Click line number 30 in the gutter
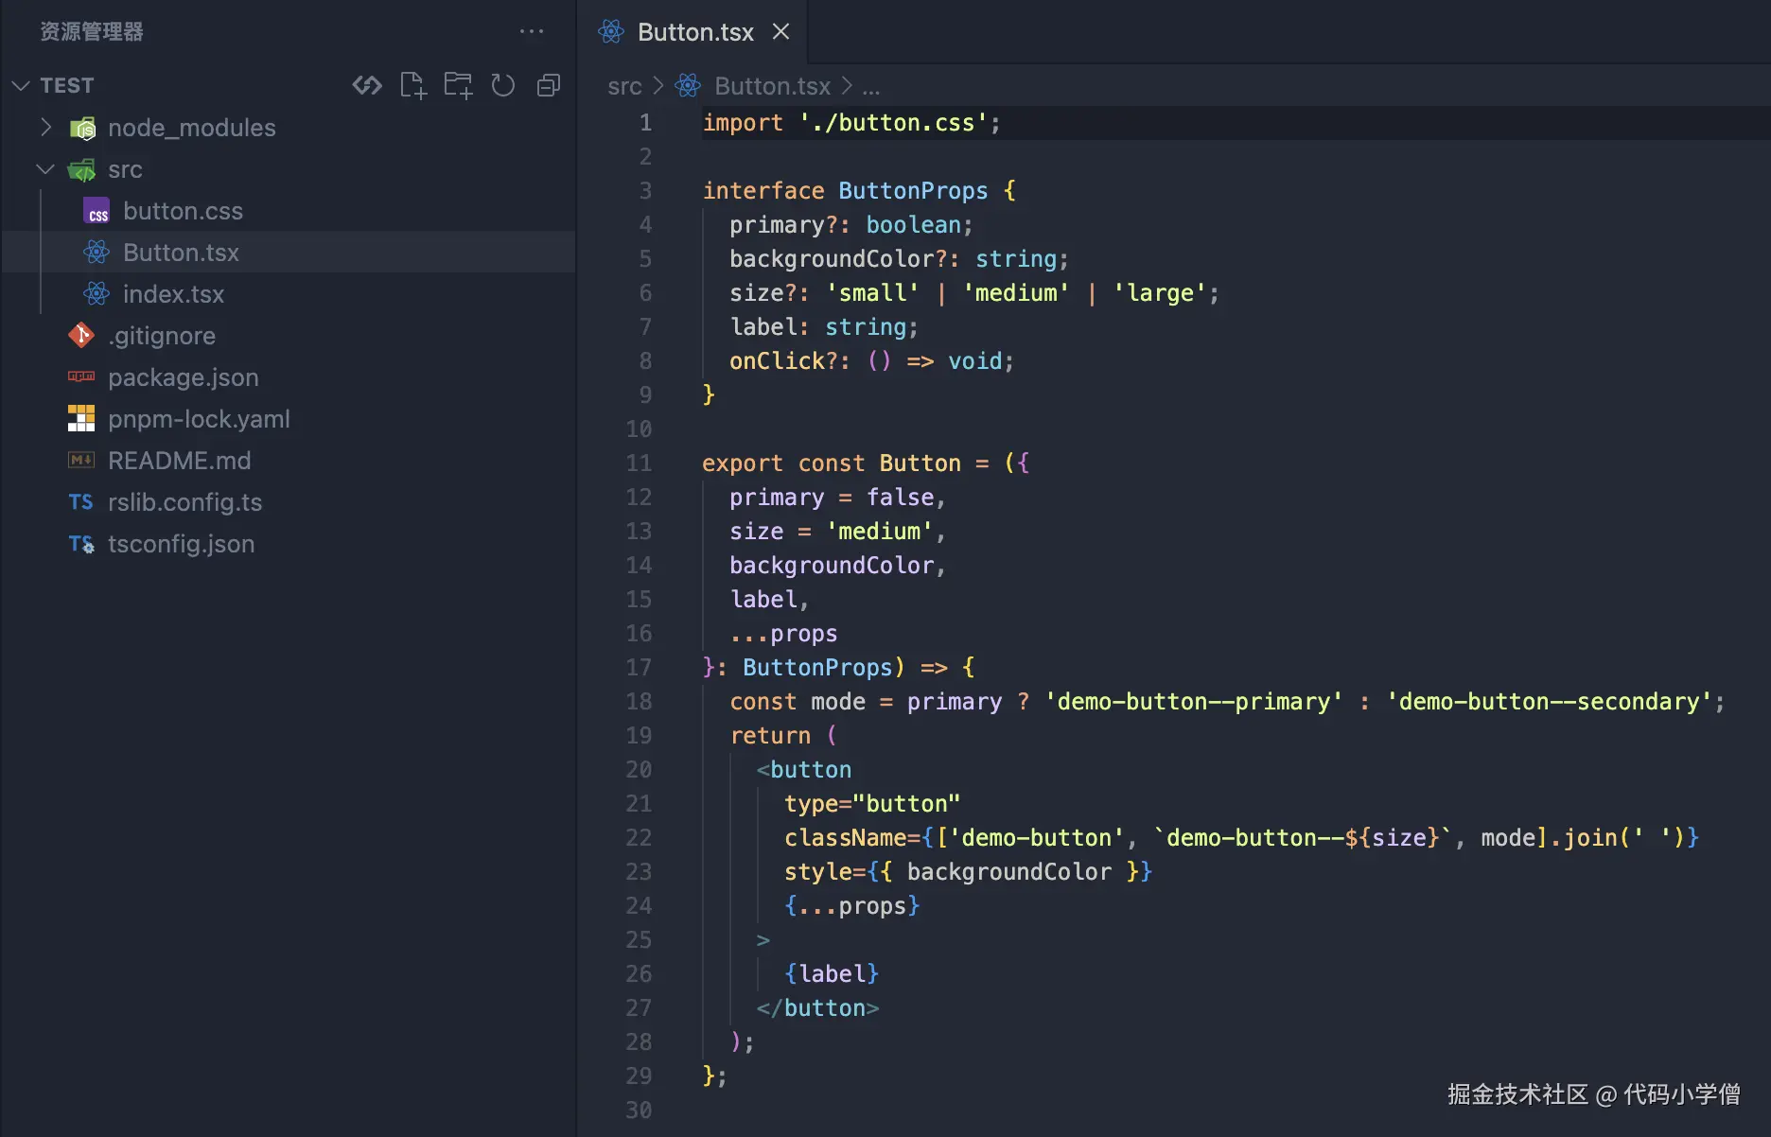This screenshot has width=1771, height=1137. pyautogui.click(x=639, y=1110)
